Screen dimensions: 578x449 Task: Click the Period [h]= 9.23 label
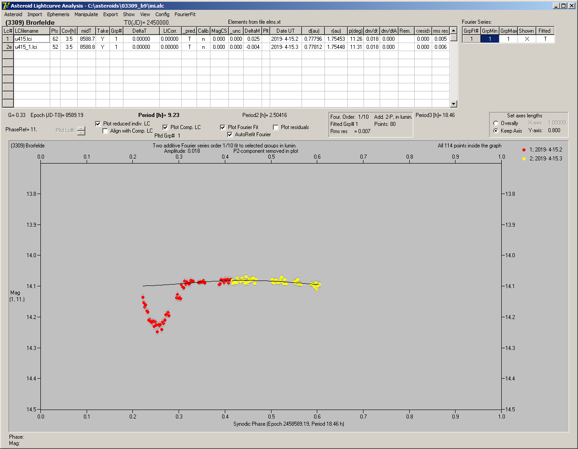point(159,115)
